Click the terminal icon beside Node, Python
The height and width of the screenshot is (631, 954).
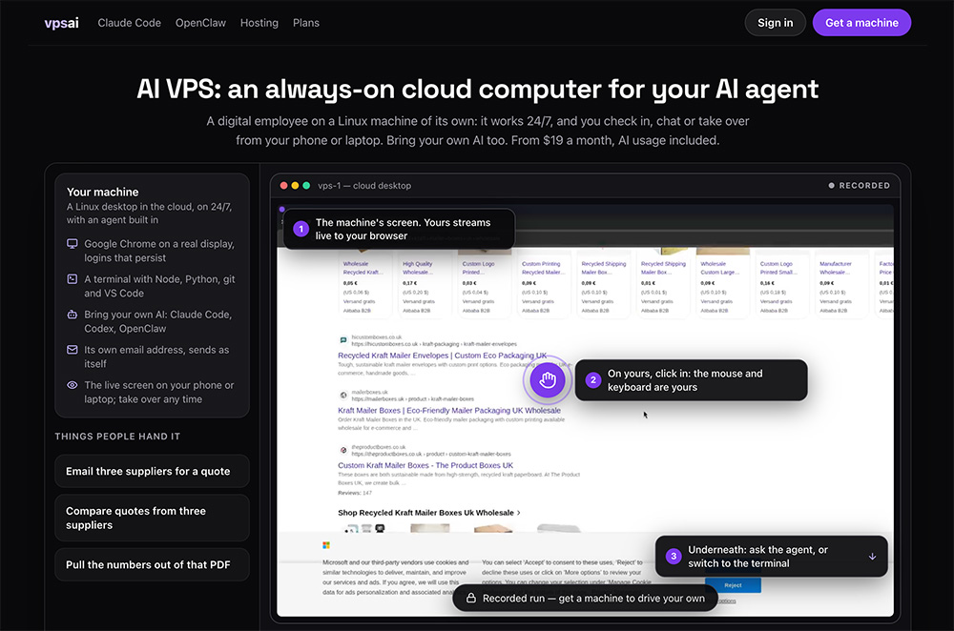click(72, 279)
